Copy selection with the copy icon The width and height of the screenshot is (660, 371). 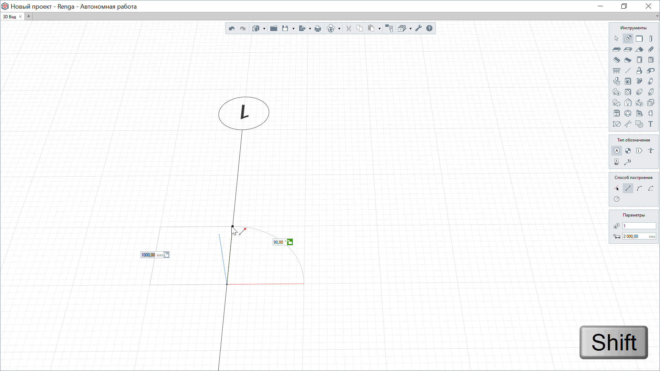pos(360,29)
